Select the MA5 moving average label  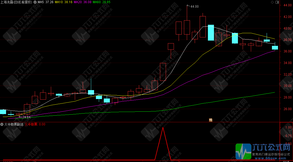pos(46,2)
